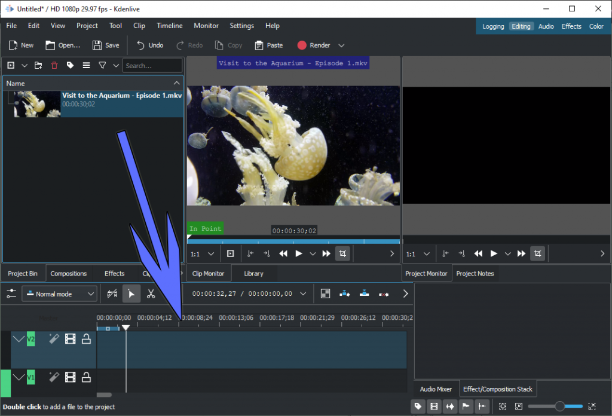Click the Undo button
Image resolution: width=612 pixels, height=416 pixels.
150,45
